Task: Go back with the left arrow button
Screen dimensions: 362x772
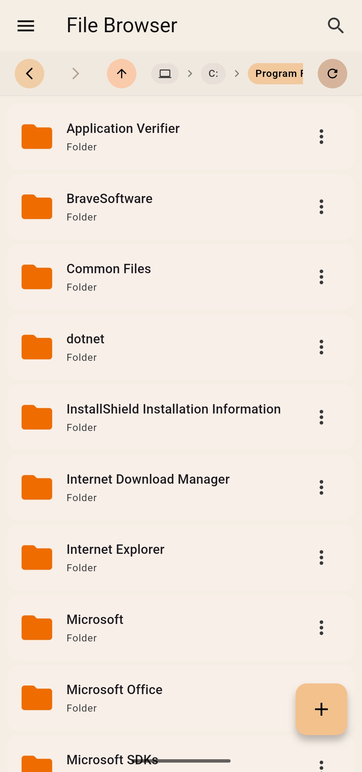Action: pos(29,74)
